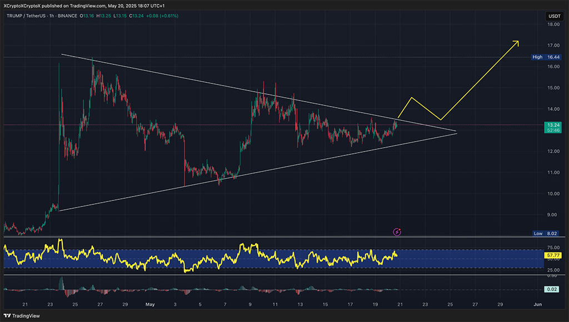Click date 15 on the time axis
Screen dimensions: 569x322
click(x=325, y=304)
